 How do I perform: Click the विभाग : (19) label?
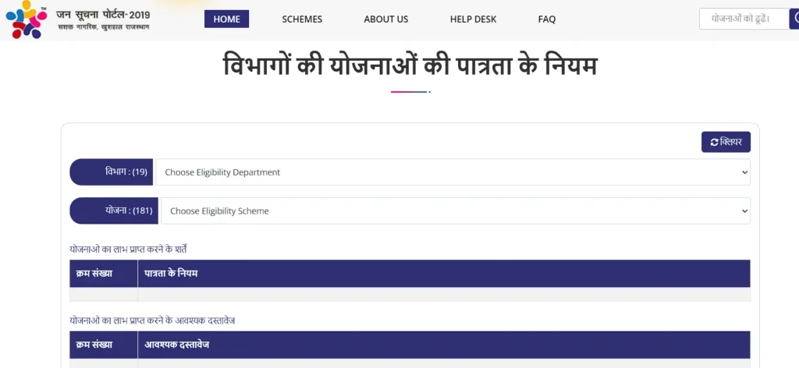(111, 172)
